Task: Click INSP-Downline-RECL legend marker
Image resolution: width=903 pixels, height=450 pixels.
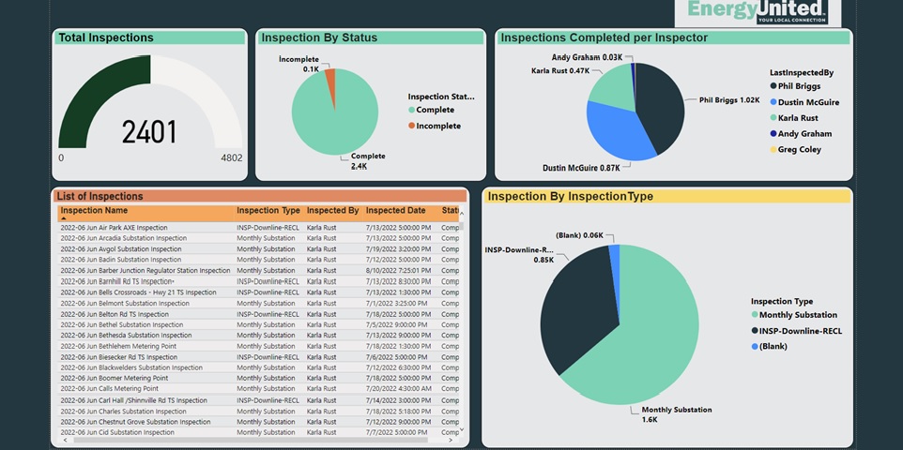Action: [755, 331]
